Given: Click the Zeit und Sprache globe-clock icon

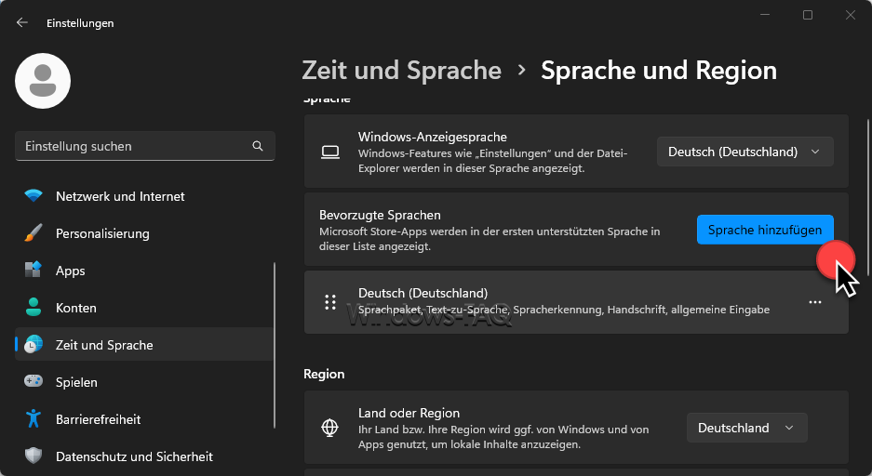Looking at the screenshot, I should (x=34, y=345).
